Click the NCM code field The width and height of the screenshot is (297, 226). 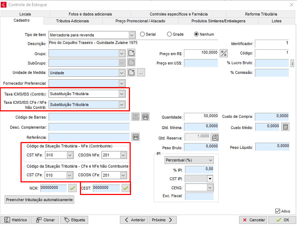53,188
